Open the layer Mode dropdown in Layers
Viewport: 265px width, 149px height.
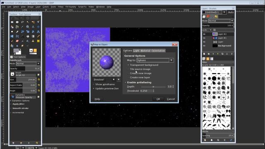point(221,21)
